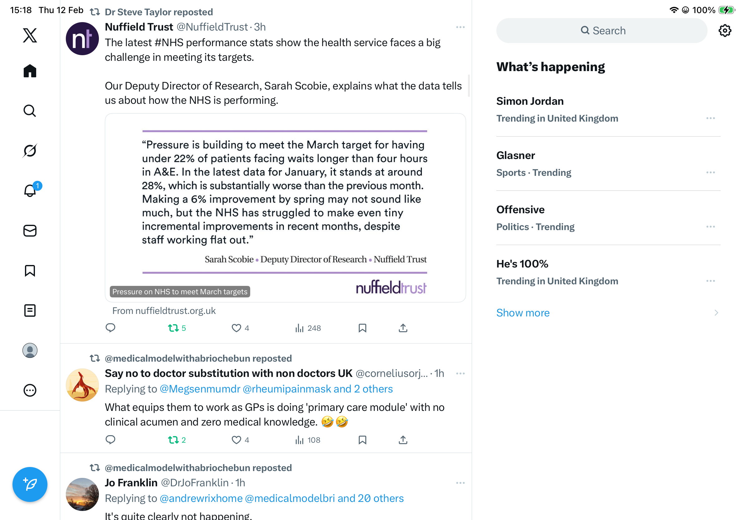Click the compose post floating button
745x520 pixels.
30,484
